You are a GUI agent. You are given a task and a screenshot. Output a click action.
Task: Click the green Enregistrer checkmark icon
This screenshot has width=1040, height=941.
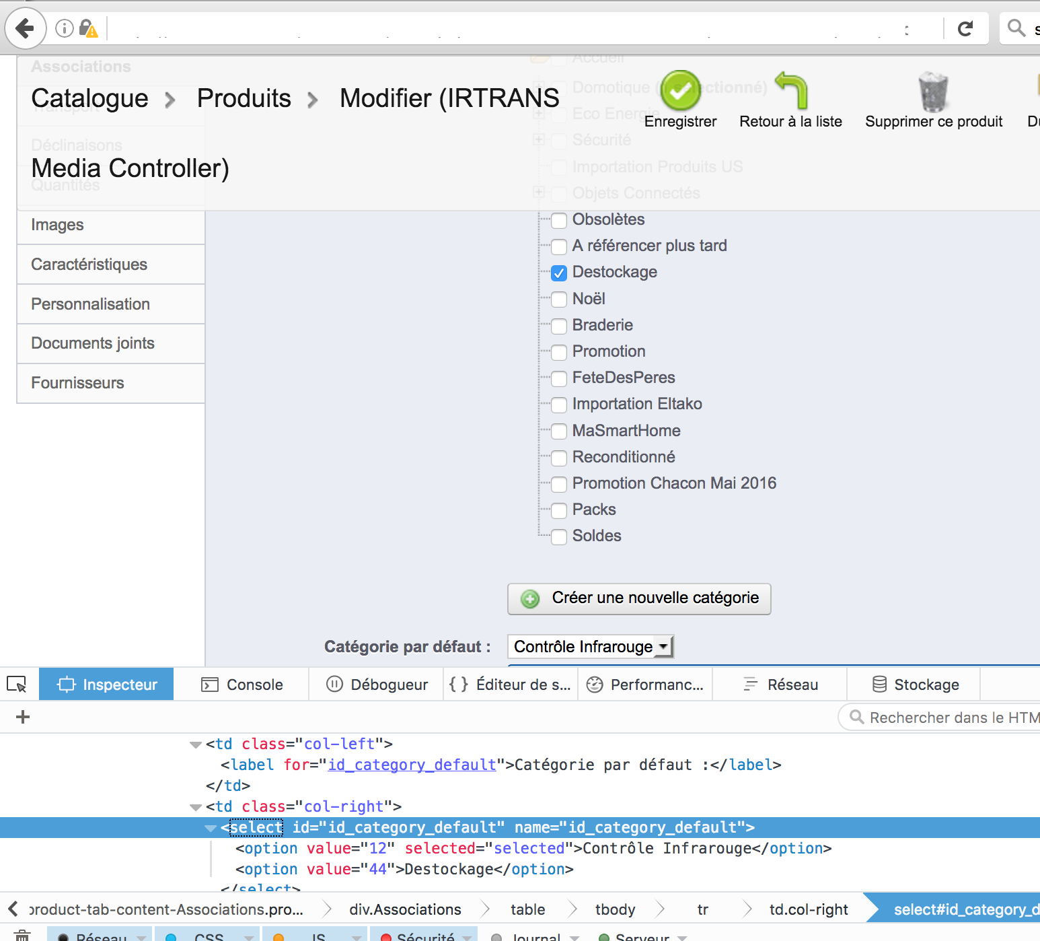tap(680, 91)
